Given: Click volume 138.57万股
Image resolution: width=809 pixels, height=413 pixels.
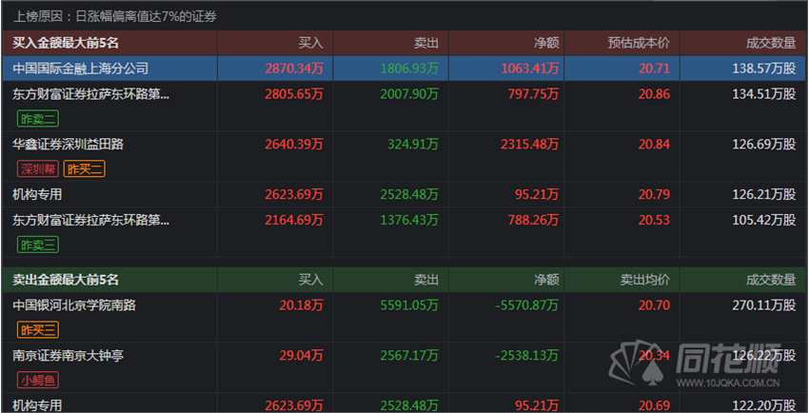Looking at the screenshot, I should coord(764,69).
